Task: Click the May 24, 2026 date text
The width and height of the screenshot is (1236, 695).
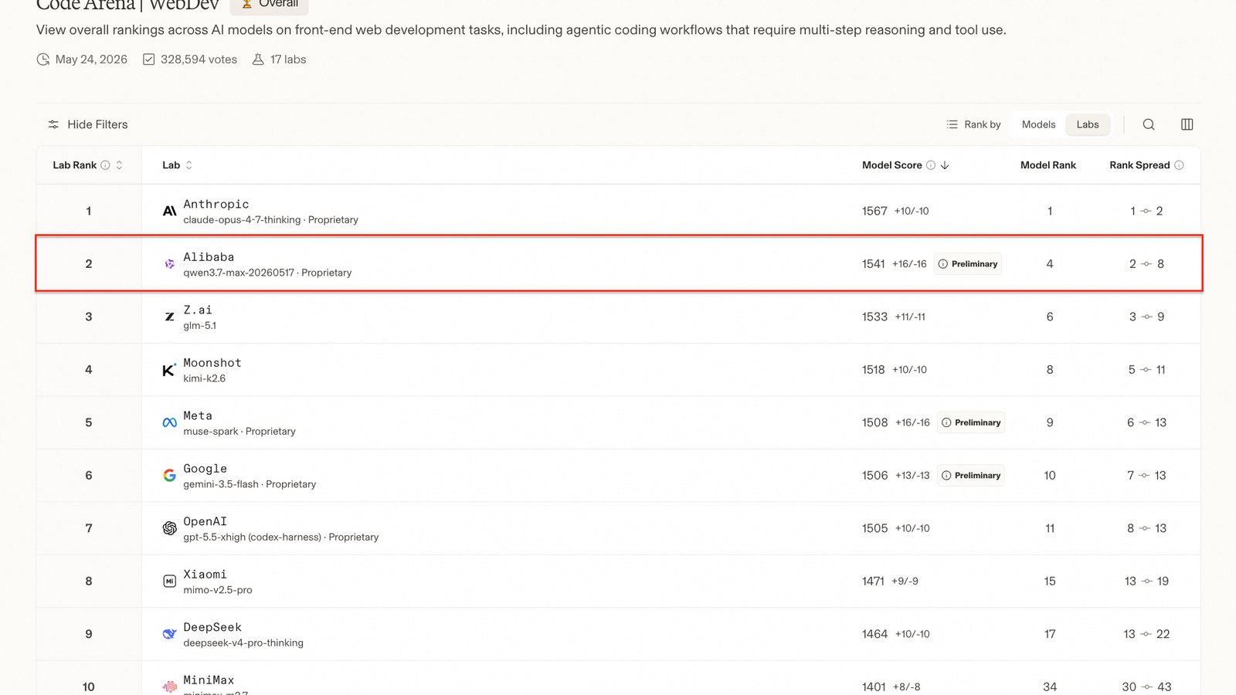Action: (91, 59)
